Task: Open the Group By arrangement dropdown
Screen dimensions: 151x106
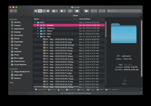Action: pos(54,11)
